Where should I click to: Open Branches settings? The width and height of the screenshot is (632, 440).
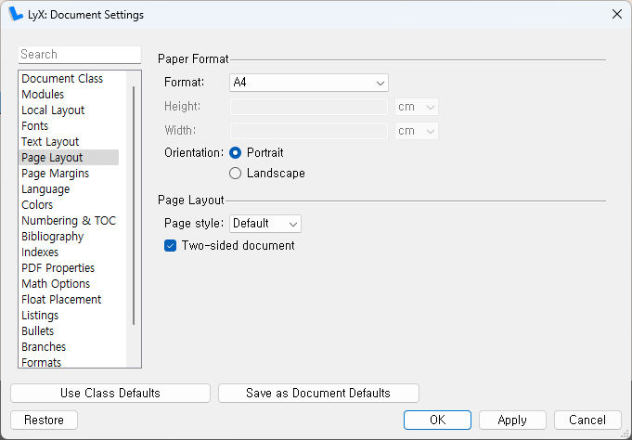[44, 347]
